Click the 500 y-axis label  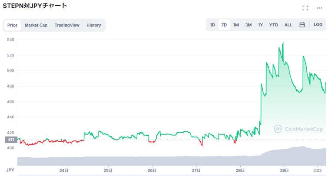tap(10, 71)
